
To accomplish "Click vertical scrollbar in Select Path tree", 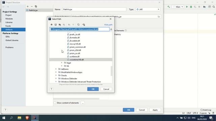I will 111,71.
